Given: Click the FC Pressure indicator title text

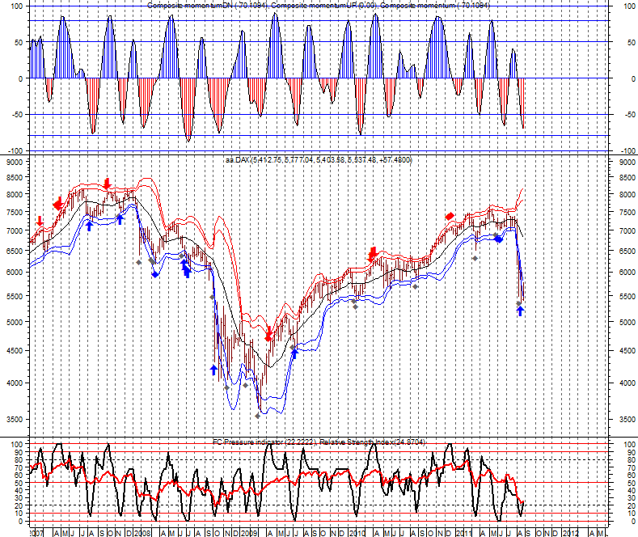Looking at the screenshot, I should [319, 442].
